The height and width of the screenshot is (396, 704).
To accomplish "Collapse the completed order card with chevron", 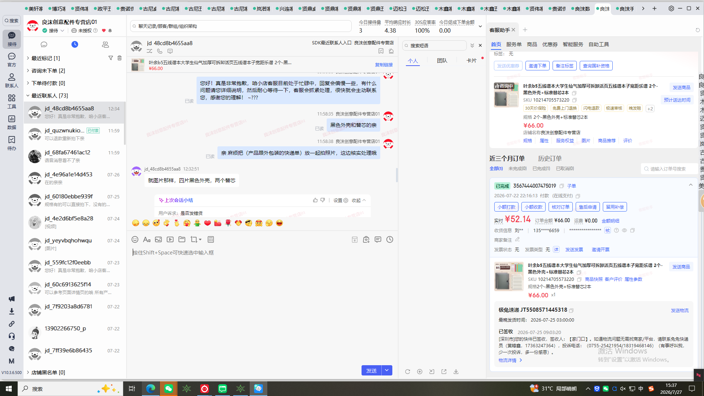I will pos(691,185).
